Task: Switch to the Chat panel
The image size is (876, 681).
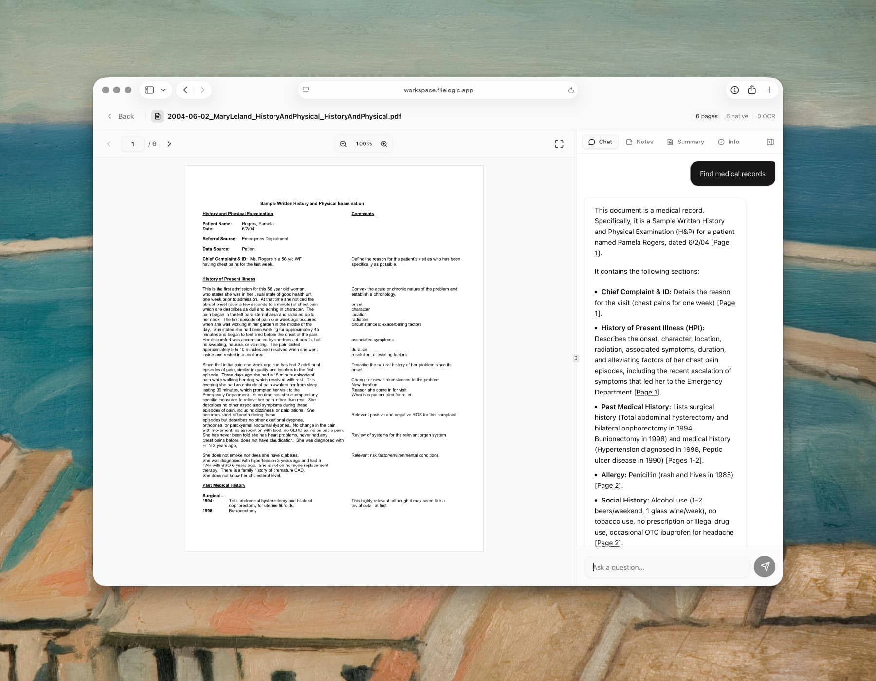Action: pyautogui.click(x=600, y=142)
